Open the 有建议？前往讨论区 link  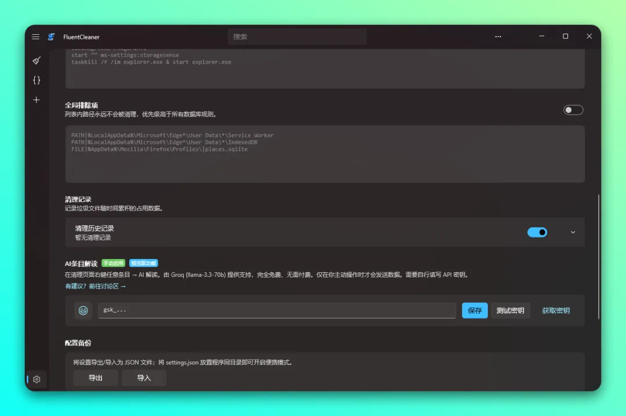point(96,286)
